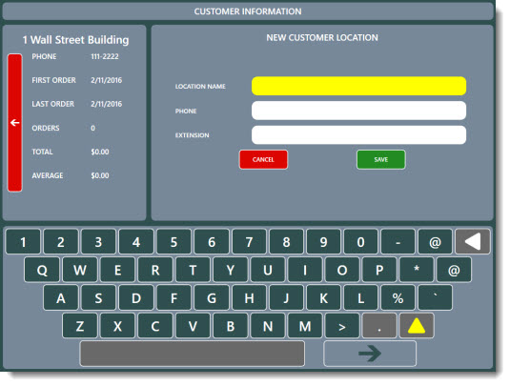This screenshot has height=386, width=510.
Task: Tap the F key
Action: point(174,298)
